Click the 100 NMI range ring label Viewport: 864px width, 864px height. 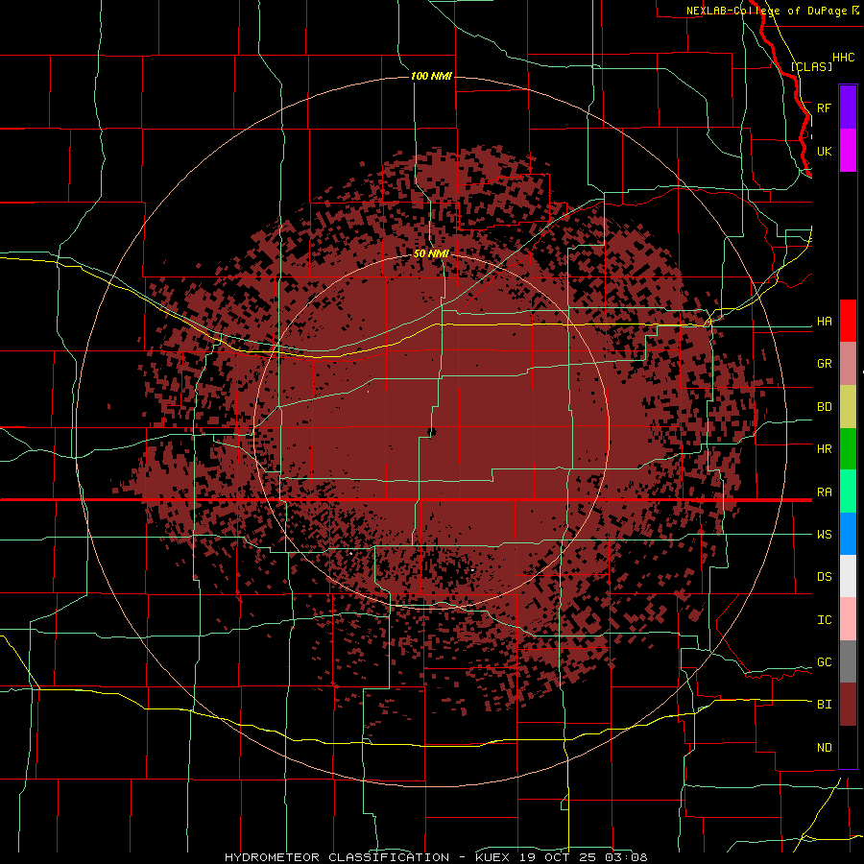point(431,76)
